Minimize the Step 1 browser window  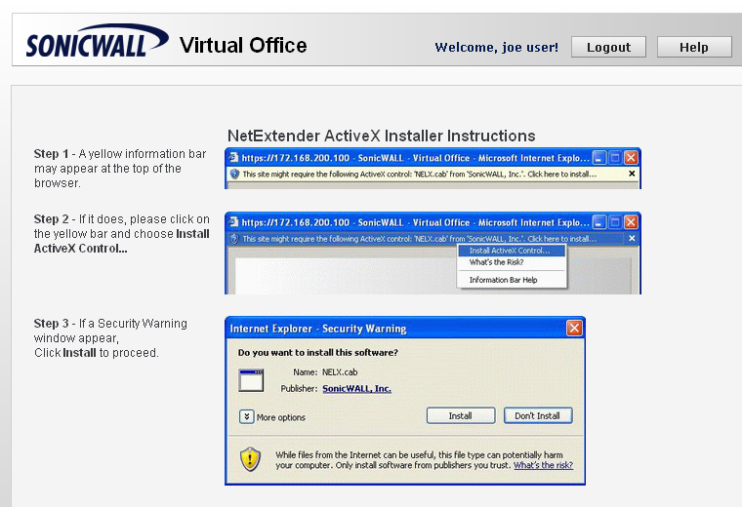[599, 157]
